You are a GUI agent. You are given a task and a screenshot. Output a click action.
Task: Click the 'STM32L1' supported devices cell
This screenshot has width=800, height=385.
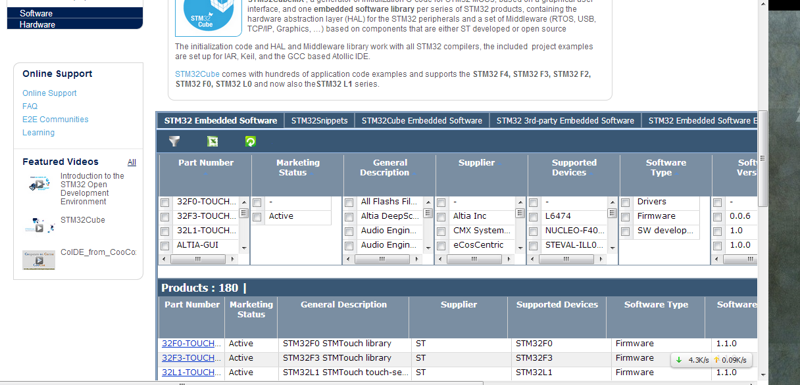point(534,373)
